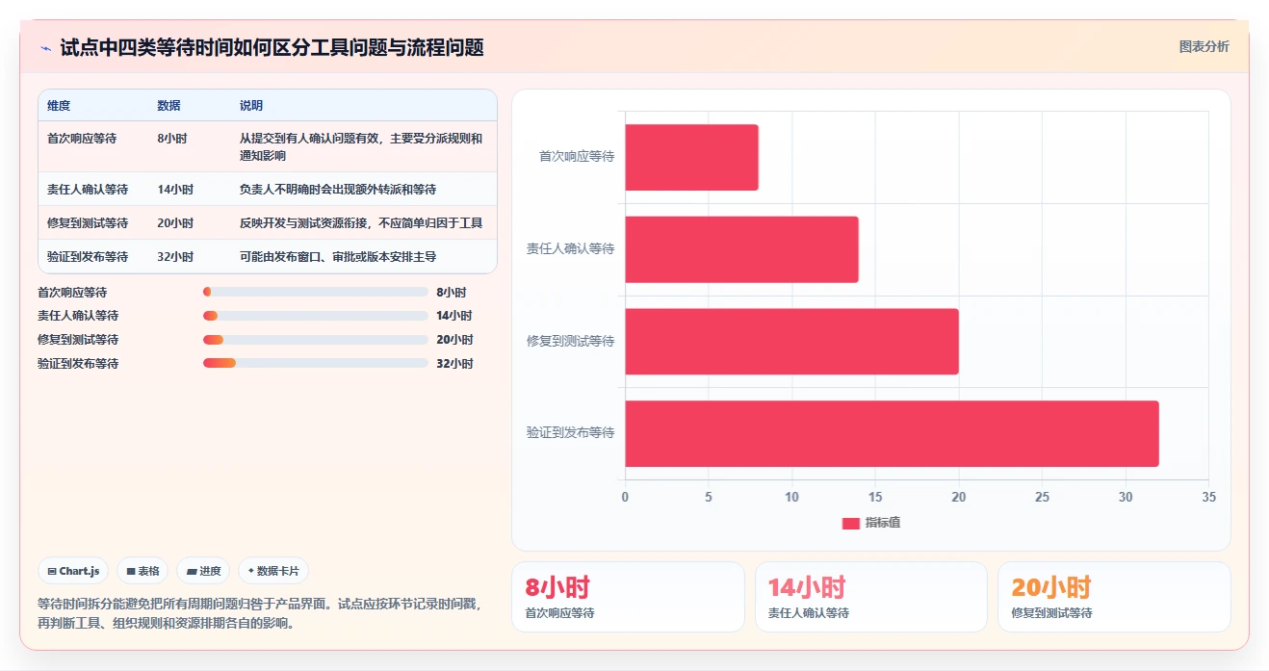Click the Chart.js tag chip
The image size is (1269, 671).
[x=74, y=571]
